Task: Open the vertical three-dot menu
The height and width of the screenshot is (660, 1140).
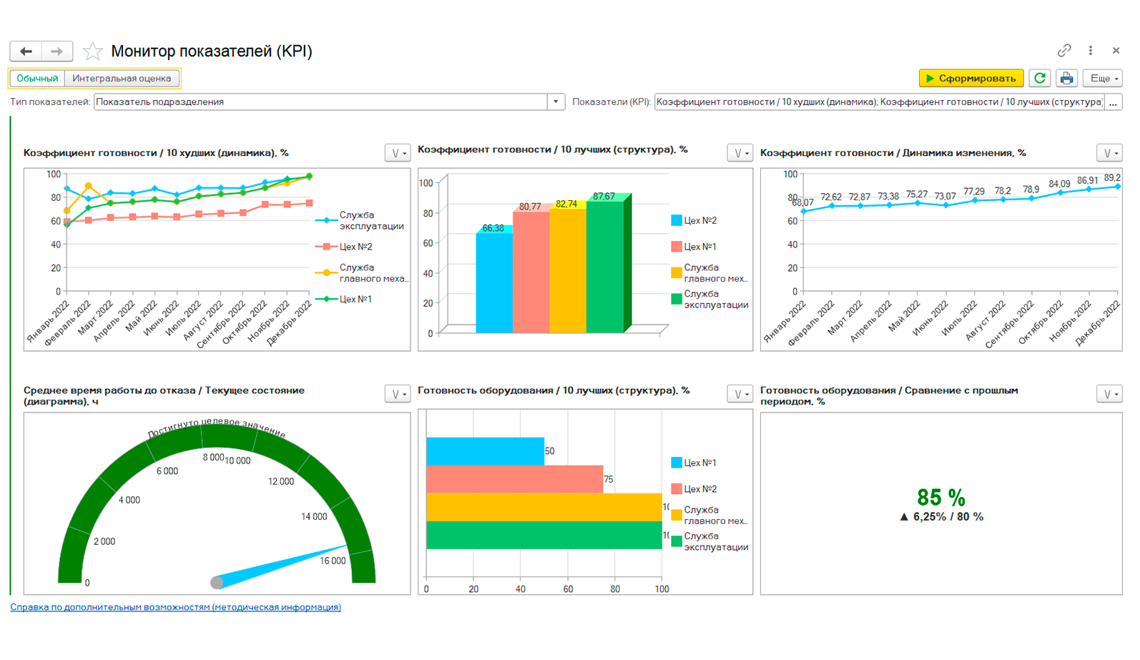Action: [1091, 50]
